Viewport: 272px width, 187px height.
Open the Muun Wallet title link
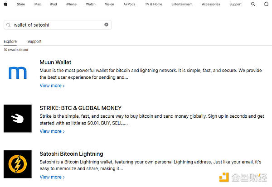[x=55, y=62]
